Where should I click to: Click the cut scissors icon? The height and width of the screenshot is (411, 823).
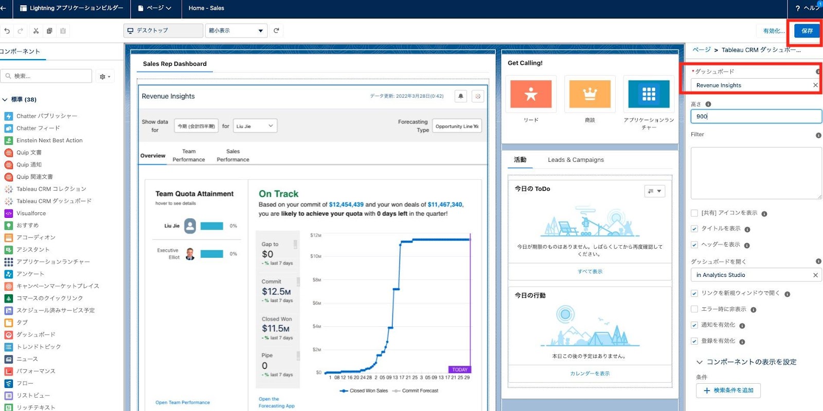(36, 31)
